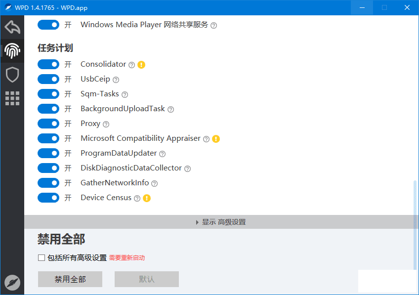Click the GatherNetworkInfo label text
Viewport: 419px width, 295px height.
click(x=115, y=183)
